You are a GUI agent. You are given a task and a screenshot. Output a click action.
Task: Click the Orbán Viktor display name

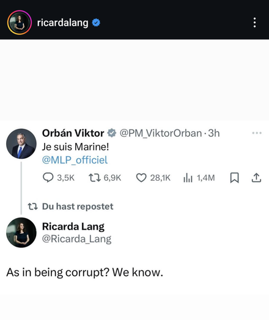pos(73,133)
